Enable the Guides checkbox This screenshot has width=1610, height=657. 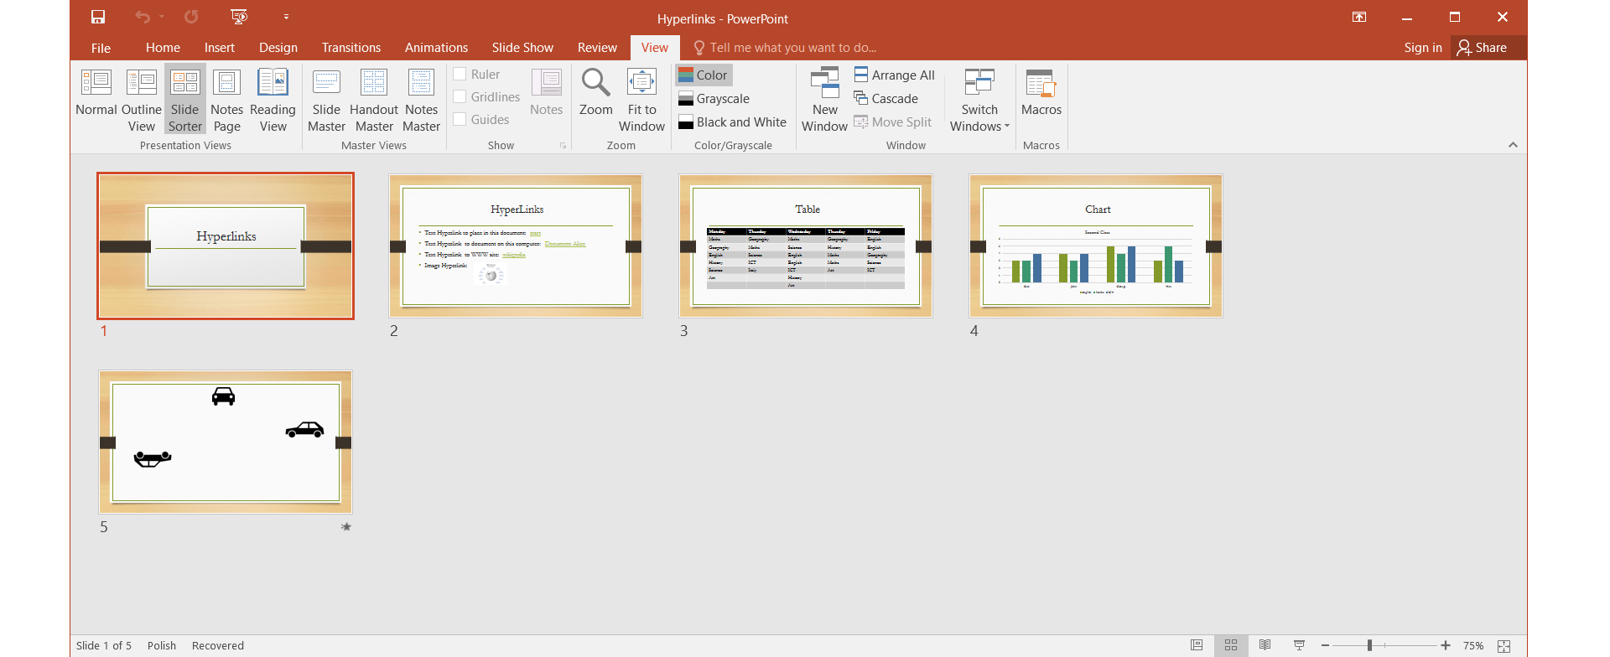coord(460,119)
